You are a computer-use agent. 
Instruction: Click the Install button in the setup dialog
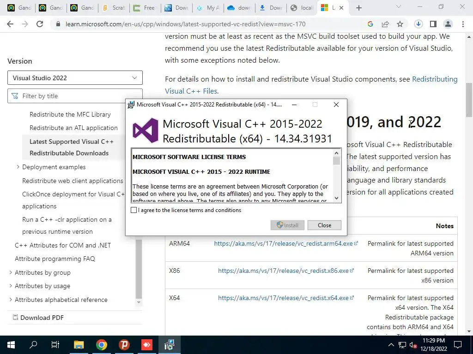287,225
